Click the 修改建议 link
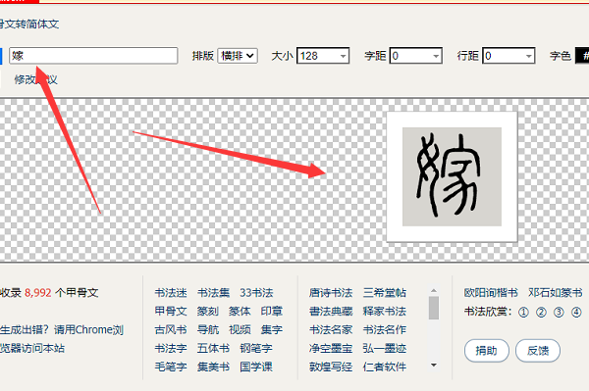 tap(35, 79)
